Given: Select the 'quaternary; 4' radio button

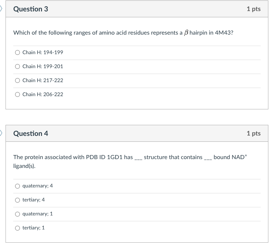Looking at the screenshot, I should click(17, 186).
